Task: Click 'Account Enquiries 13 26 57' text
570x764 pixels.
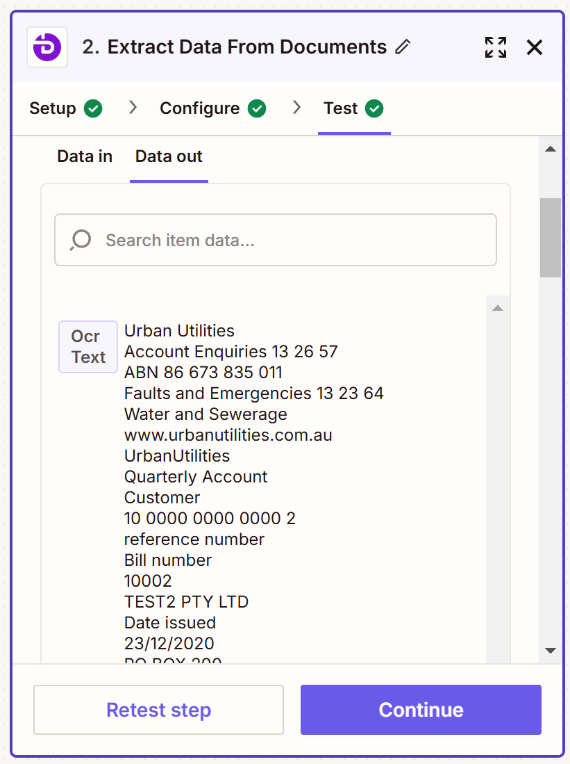Action: coord(230,351)
